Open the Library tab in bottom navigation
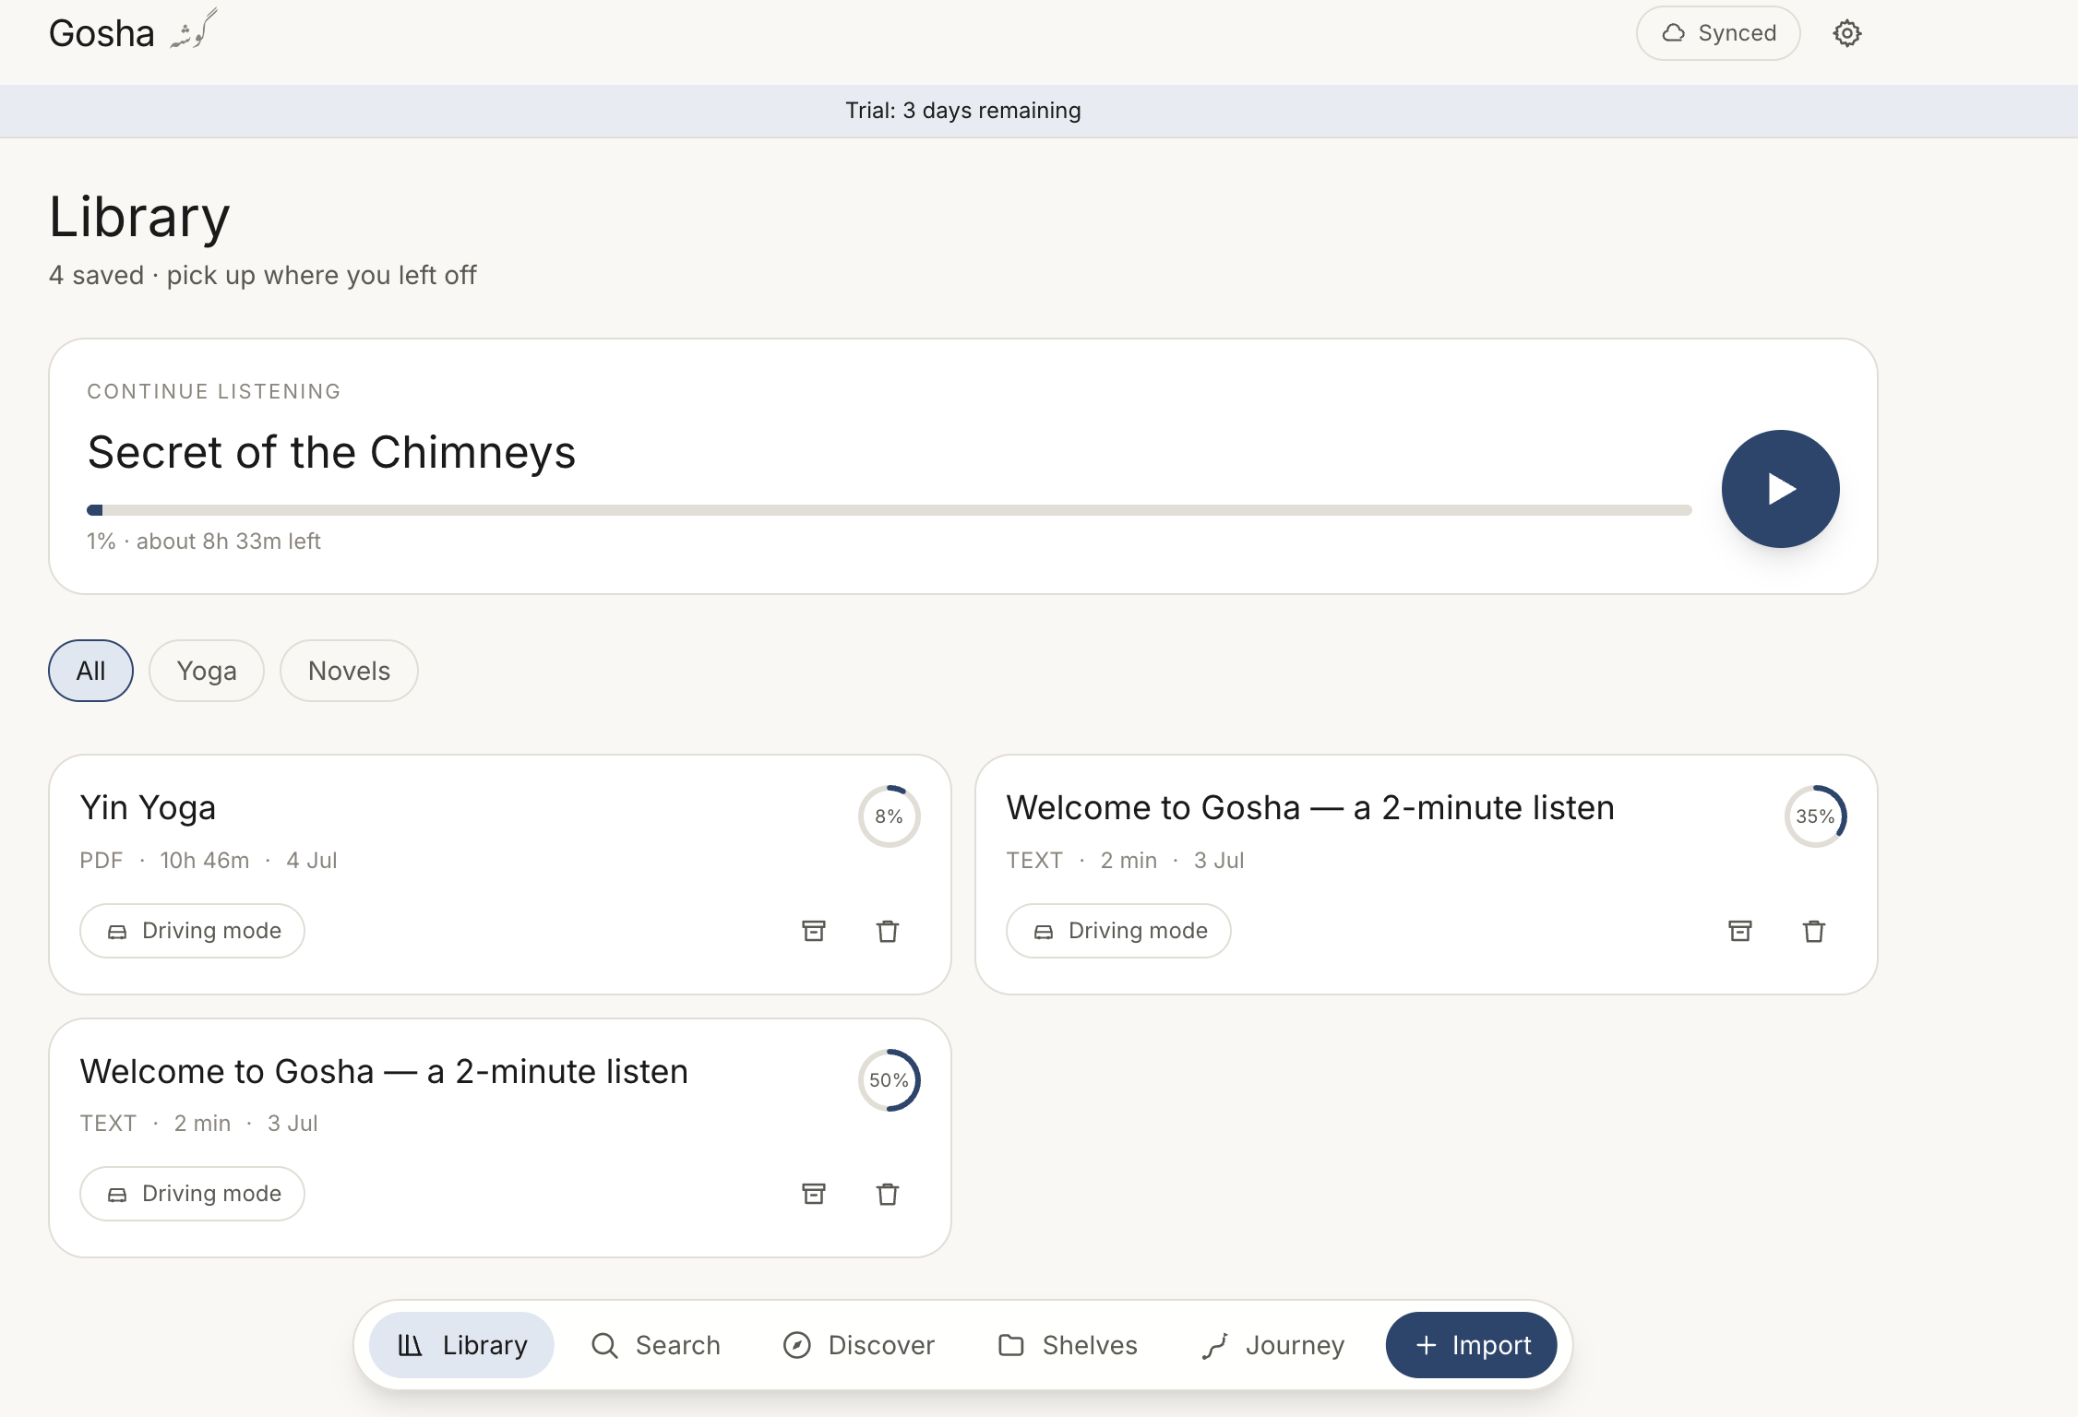2078x1417 pixels. [461, 1345]
